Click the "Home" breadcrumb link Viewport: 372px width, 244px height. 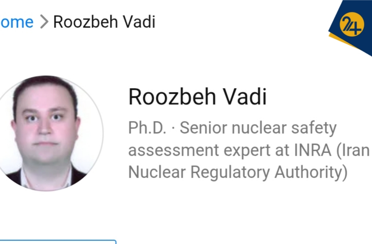(x=16, y=22)
